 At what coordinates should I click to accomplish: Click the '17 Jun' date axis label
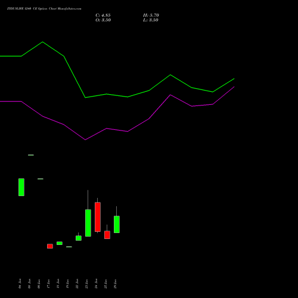48,284
